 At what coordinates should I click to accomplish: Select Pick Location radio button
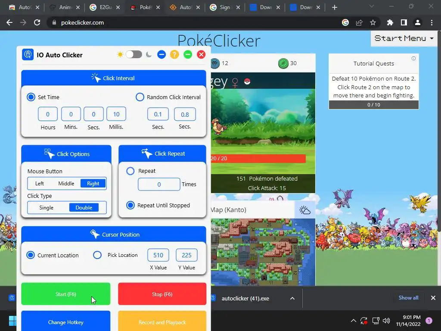[x=97, y=255]
